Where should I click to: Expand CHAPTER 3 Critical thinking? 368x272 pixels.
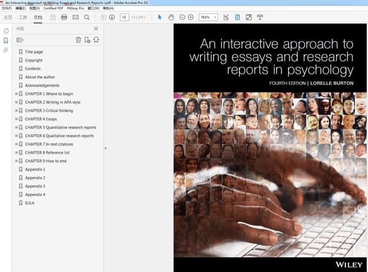tap(16, 110)
